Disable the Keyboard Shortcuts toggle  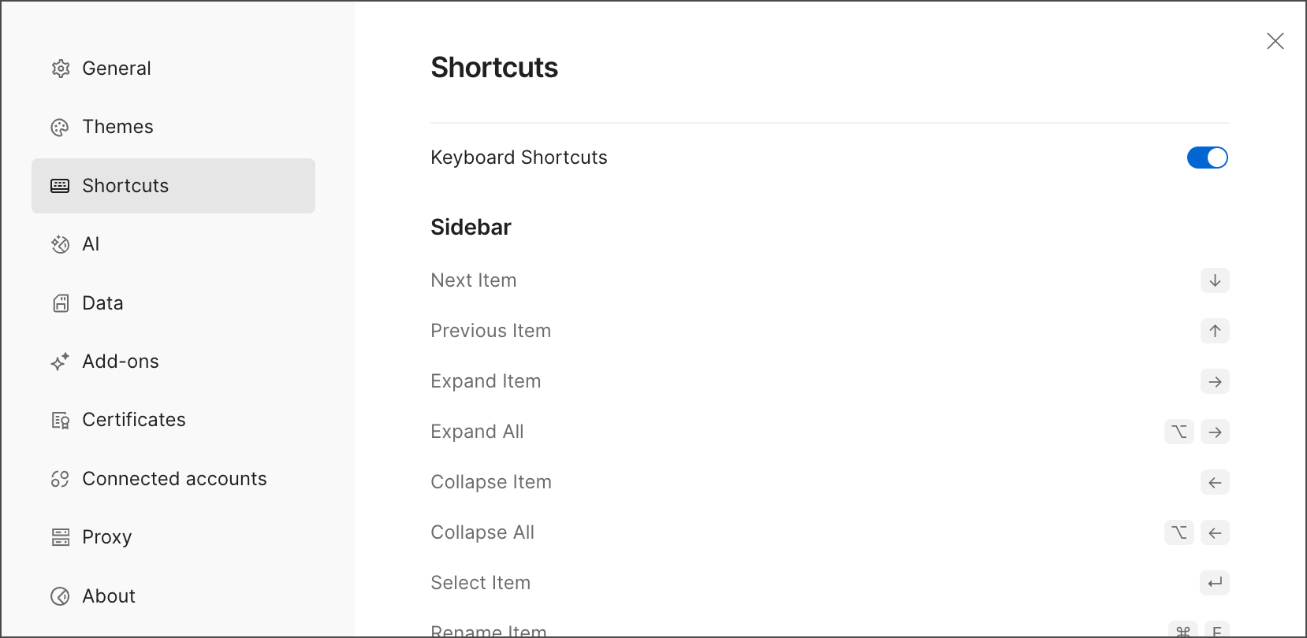(x=1207, y=158)
